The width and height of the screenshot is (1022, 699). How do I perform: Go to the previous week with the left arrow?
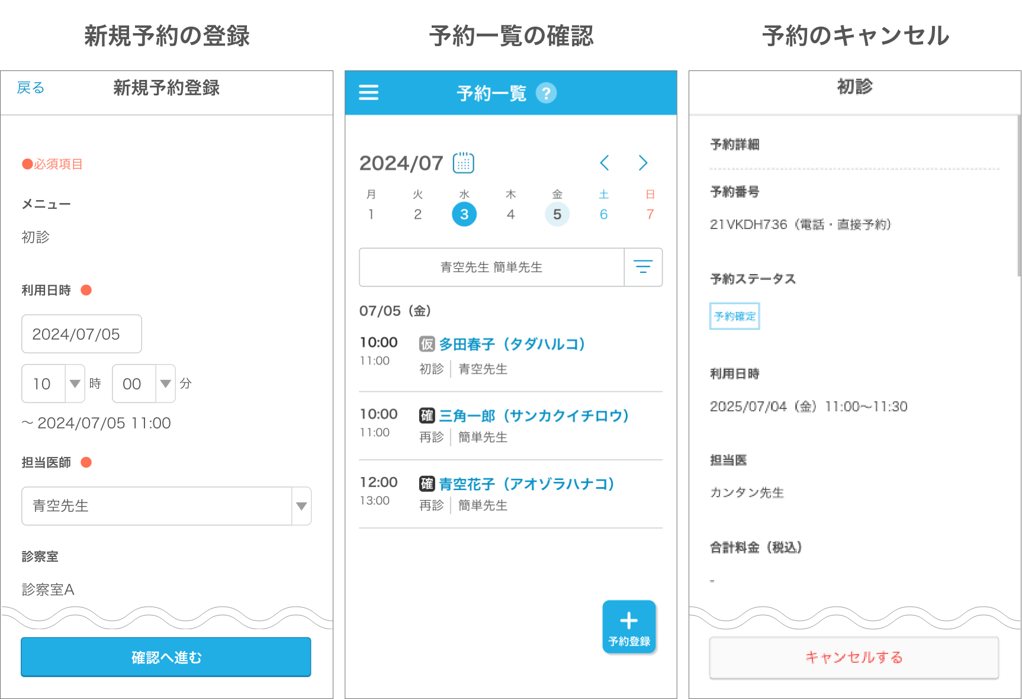tap(604, 163)
